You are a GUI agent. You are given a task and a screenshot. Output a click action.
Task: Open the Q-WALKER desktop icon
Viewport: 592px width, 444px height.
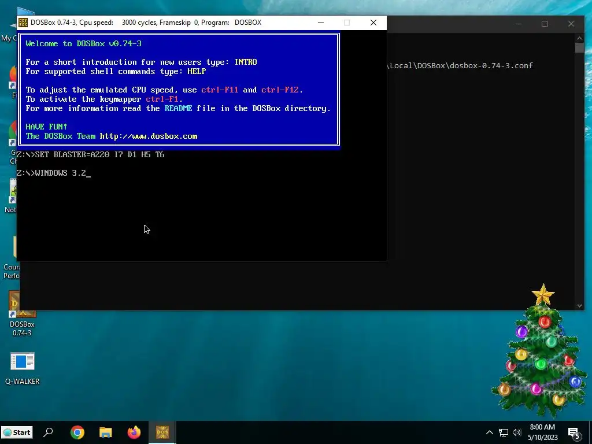[23, 368]
